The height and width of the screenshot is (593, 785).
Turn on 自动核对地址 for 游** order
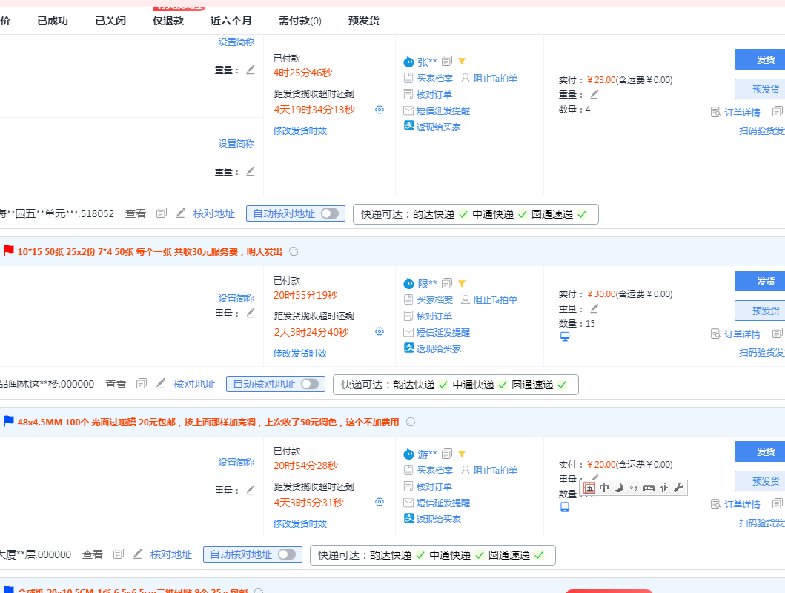[286, 554]
